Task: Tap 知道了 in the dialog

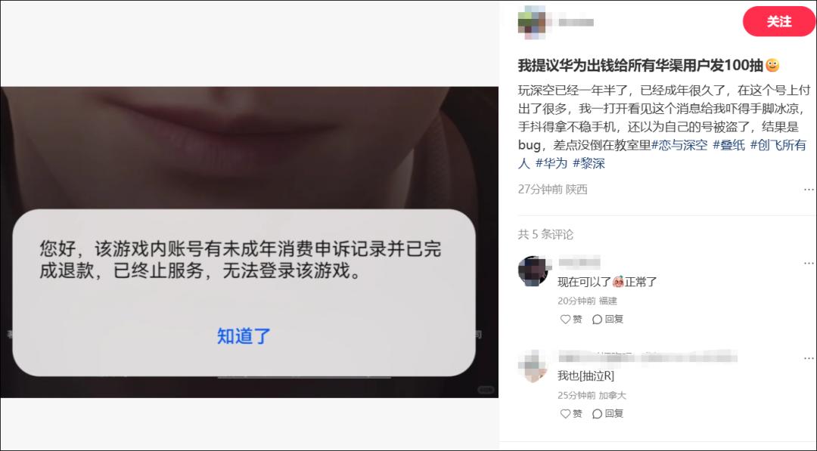Action: pyautogui.click(x=244, y=336)
